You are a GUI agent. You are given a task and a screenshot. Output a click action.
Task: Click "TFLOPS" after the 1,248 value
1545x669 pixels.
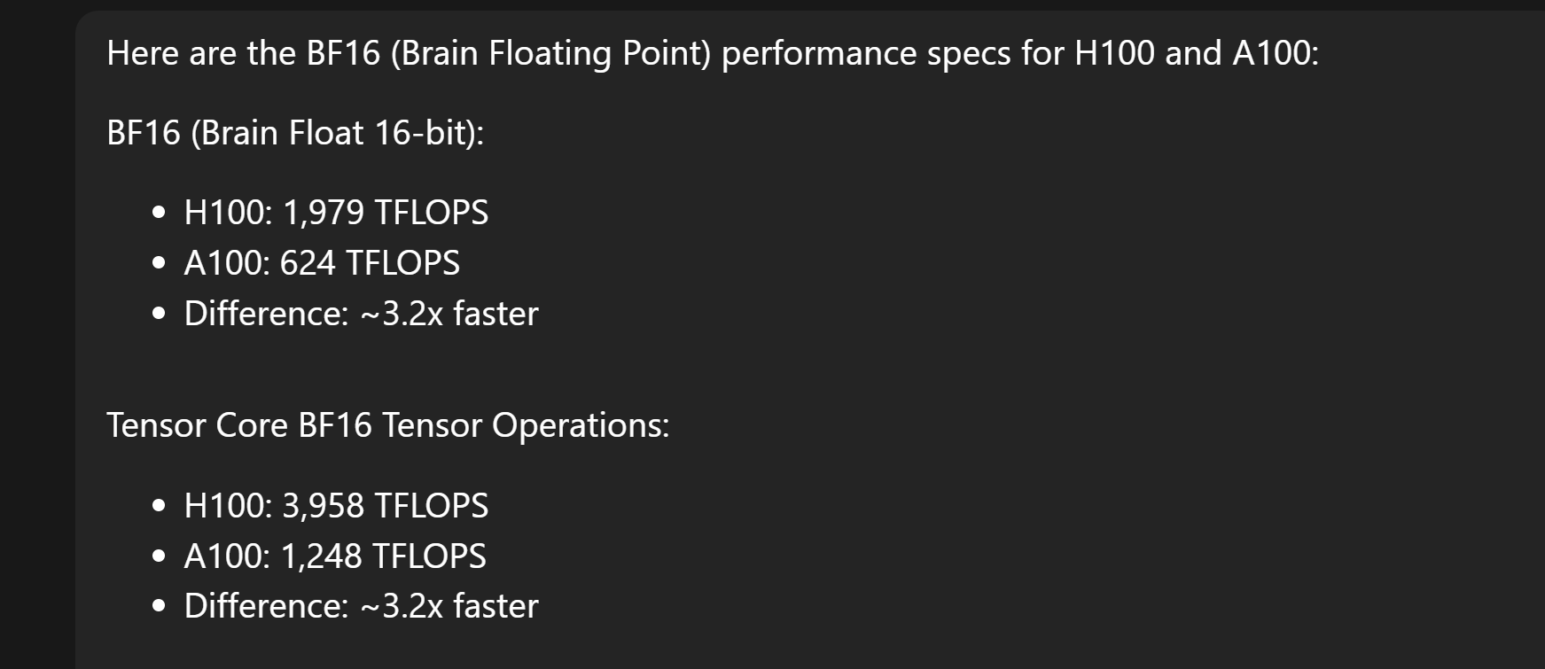coord(429,557)
